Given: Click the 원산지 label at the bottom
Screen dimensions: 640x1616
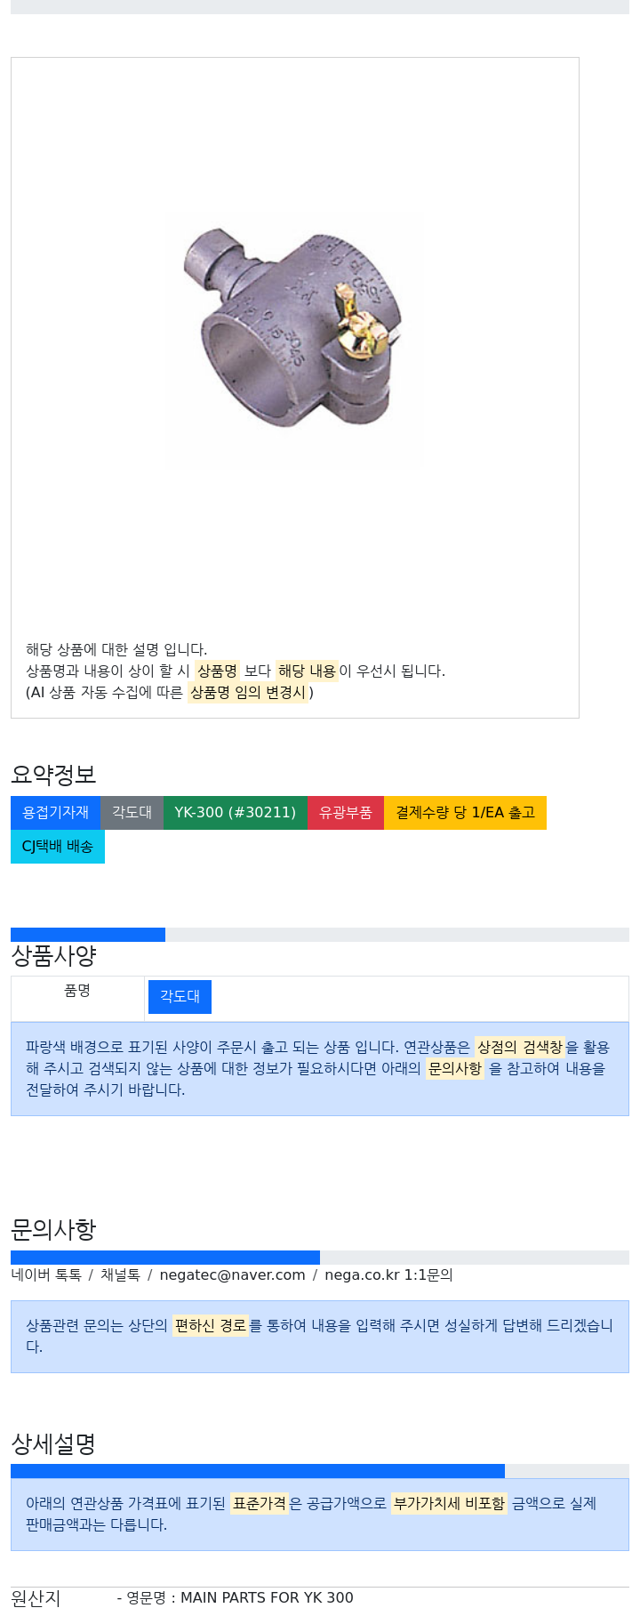Looking at the screenshot, I should click(36, 1598).
